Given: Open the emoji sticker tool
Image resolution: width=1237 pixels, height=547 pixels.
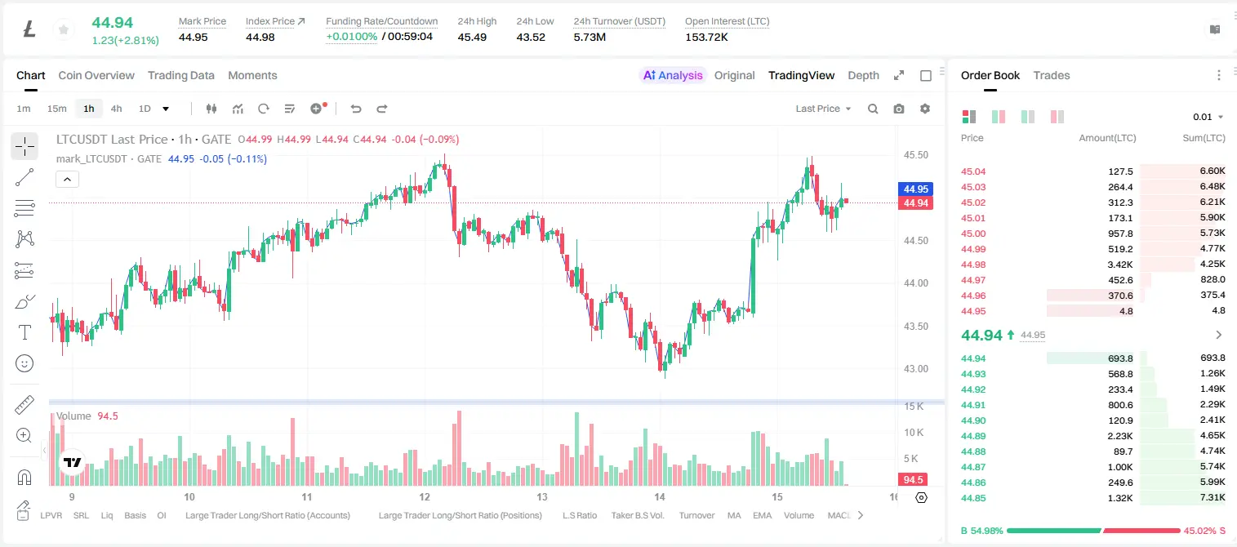Looking at the screenshot, I should point(24,363).
